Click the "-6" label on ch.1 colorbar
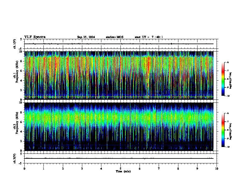 (x=227, y=62)
